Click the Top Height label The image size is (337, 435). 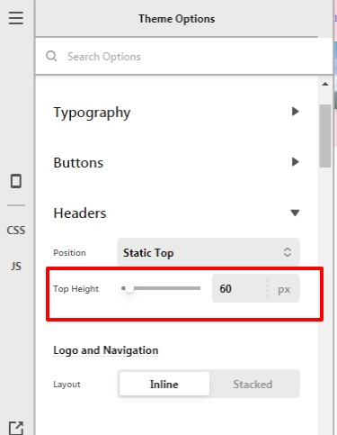pyautogui.click(x=76, y=289)
